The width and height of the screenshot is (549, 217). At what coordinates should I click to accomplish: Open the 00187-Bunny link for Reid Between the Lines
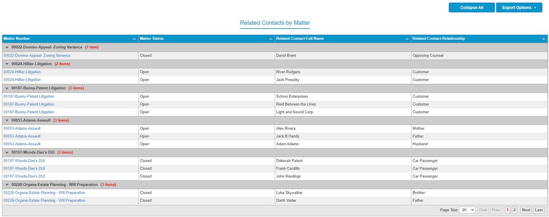29,104
